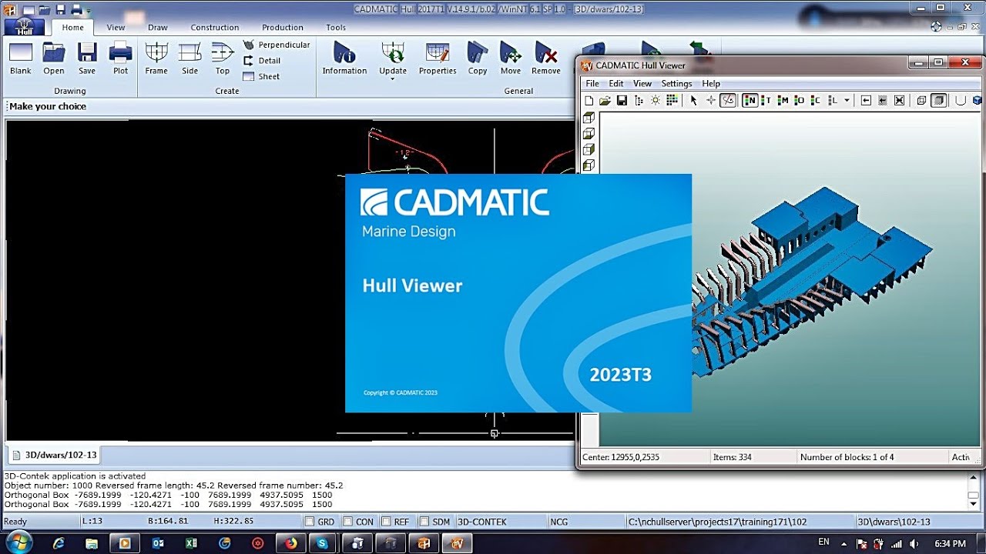This screenshot has height=554, width=986.
Task: Switch to the Construction ribbon tab
Action: pos(215,28)
